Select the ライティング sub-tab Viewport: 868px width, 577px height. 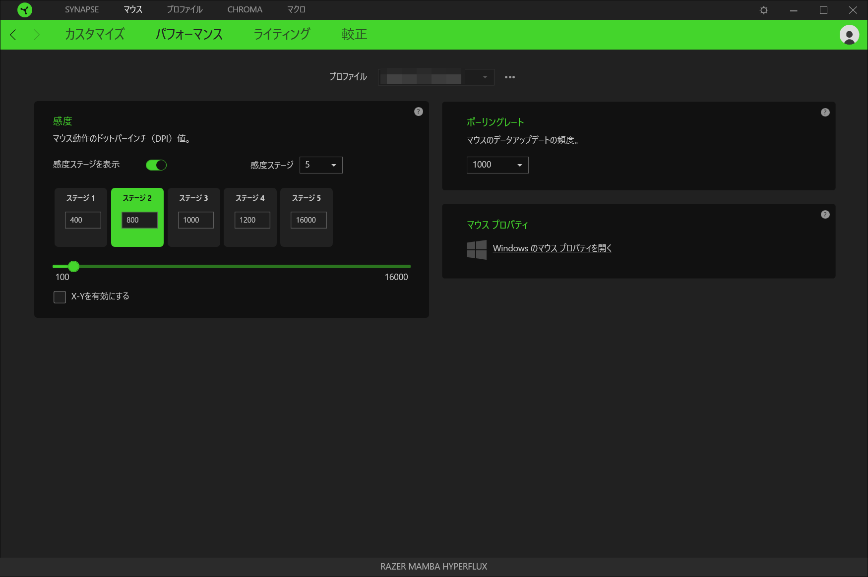[x=282, y=34]
